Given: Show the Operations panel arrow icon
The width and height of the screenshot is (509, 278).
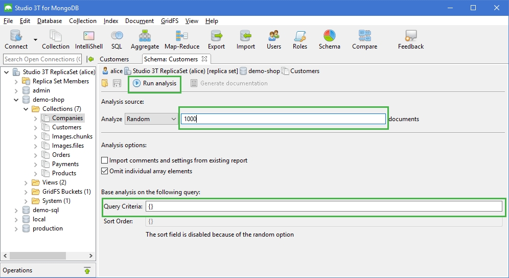Looking at the screenshot, I should point(87,270).
